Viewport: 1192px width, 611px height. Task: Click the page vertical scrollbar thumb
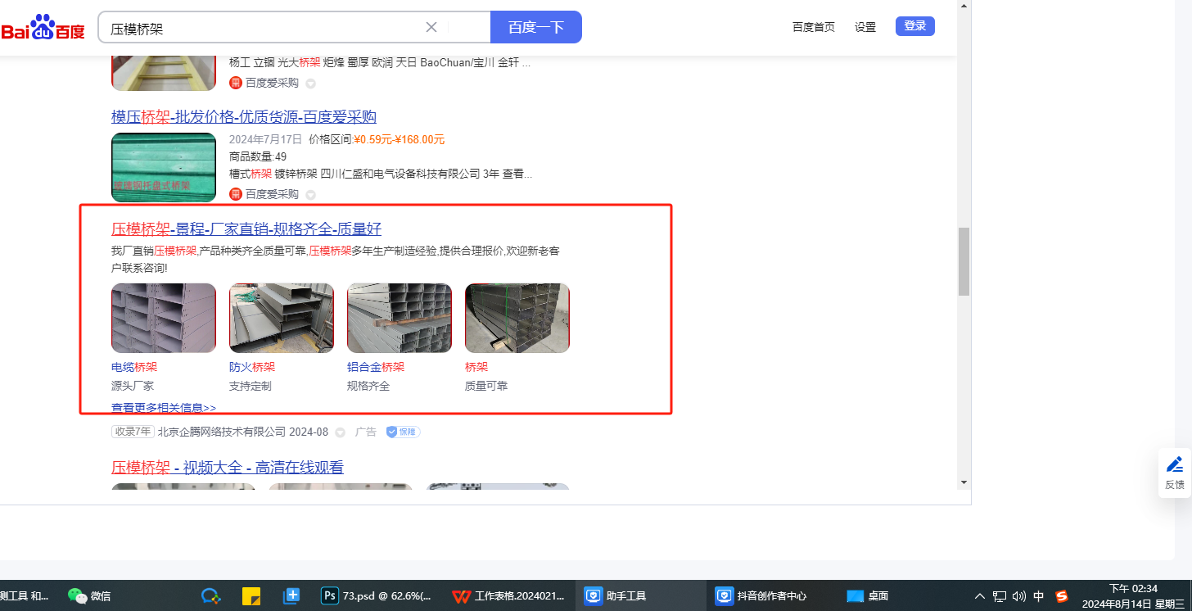tap(964, 261)
